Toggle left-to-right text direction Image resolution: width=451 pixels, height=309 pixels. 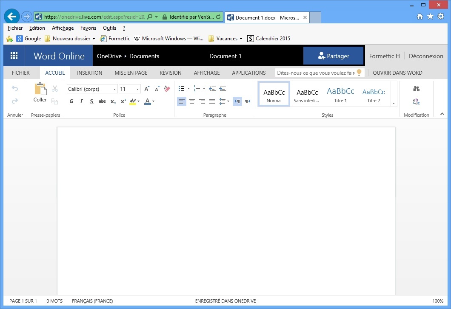pos(237,101)
